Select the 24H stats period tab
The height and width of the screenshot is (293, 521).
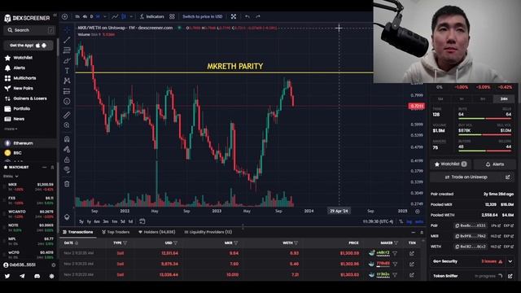(504, 99)
